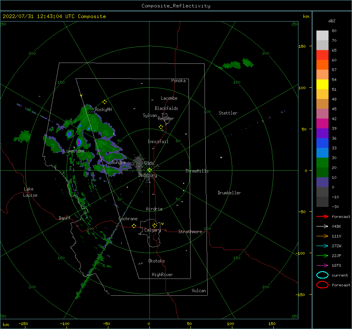352x329 pixels.
Task: Select the ThreeHills label
Action: tap(197, 171)
